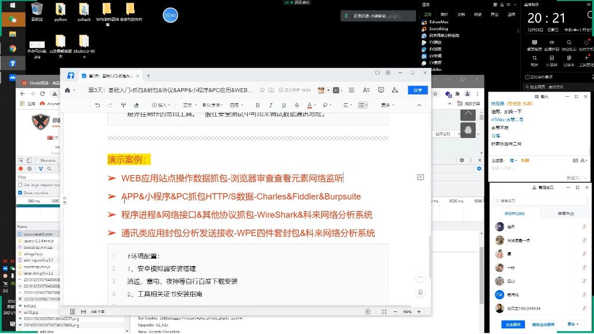Move document to folder icon

271,90
